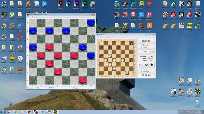This screenshot has width=204, height=114.
Task: Click 00:01:52 top timer in Checkers window
Action: tap(146, 41)
